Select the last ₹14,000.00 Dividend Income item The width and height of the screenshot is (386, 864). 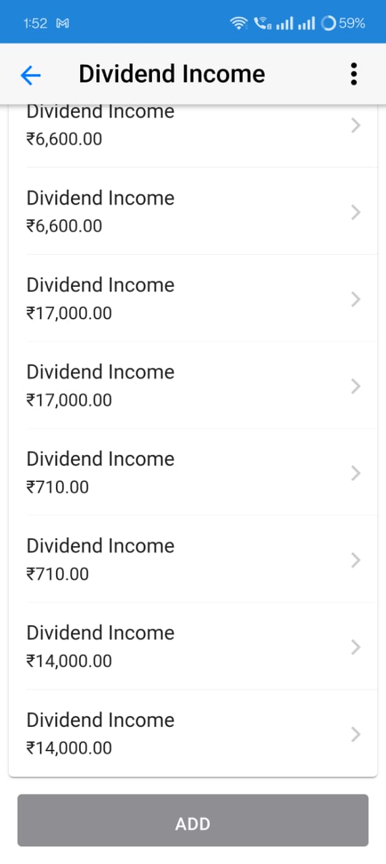(x=193, y=734)
